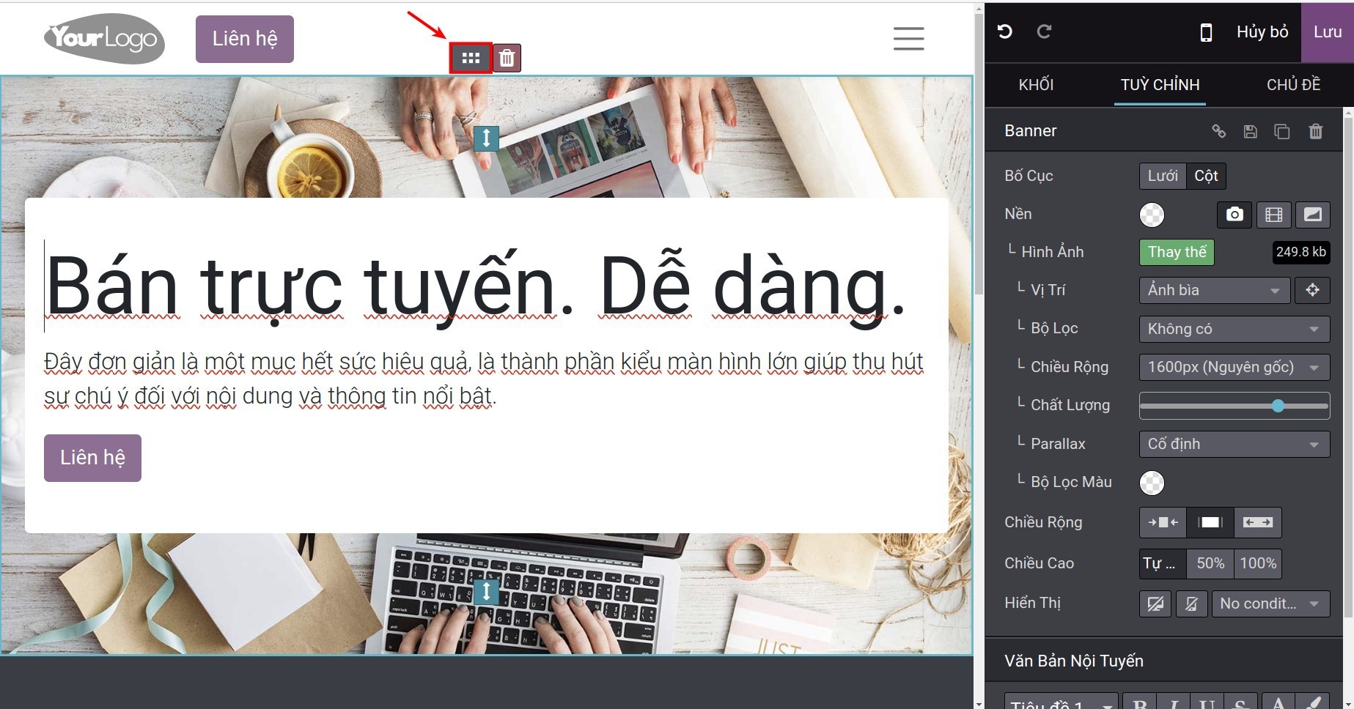1354x709 pixels.
Task: Open the hamburger menu in the page header
Action: tap(908, 38)
